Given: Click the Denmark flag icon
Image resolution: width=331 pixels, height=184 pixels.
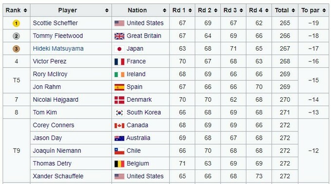Looking at the screenshot, I should tap(119, 100).
